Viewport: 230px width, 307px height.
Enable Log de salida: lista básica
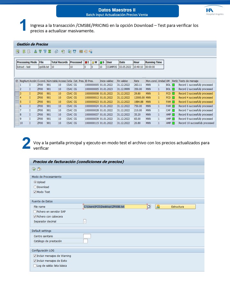pyautogui.click(x=35, y=265)
